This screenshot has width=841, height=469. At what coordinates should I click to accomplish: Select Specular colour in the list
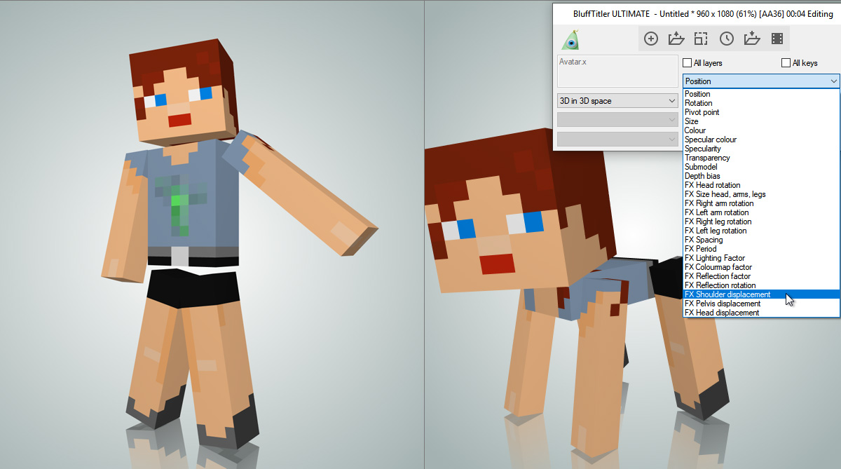tap(761, 140)
